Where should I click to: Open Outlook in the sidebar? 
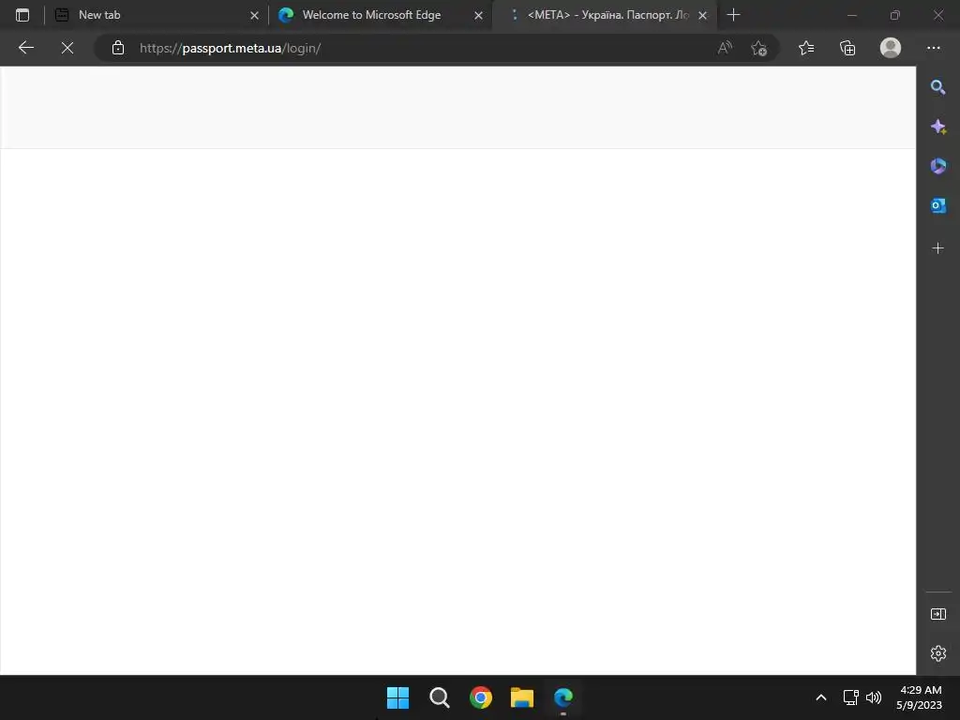coord(937,205)
